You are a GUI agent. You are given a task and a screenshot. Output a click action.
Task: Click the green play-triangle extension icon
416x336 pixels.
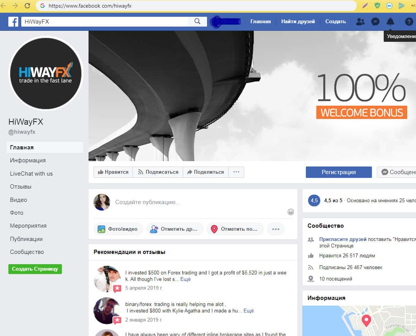pyautogui.click(x=401, y=5)
